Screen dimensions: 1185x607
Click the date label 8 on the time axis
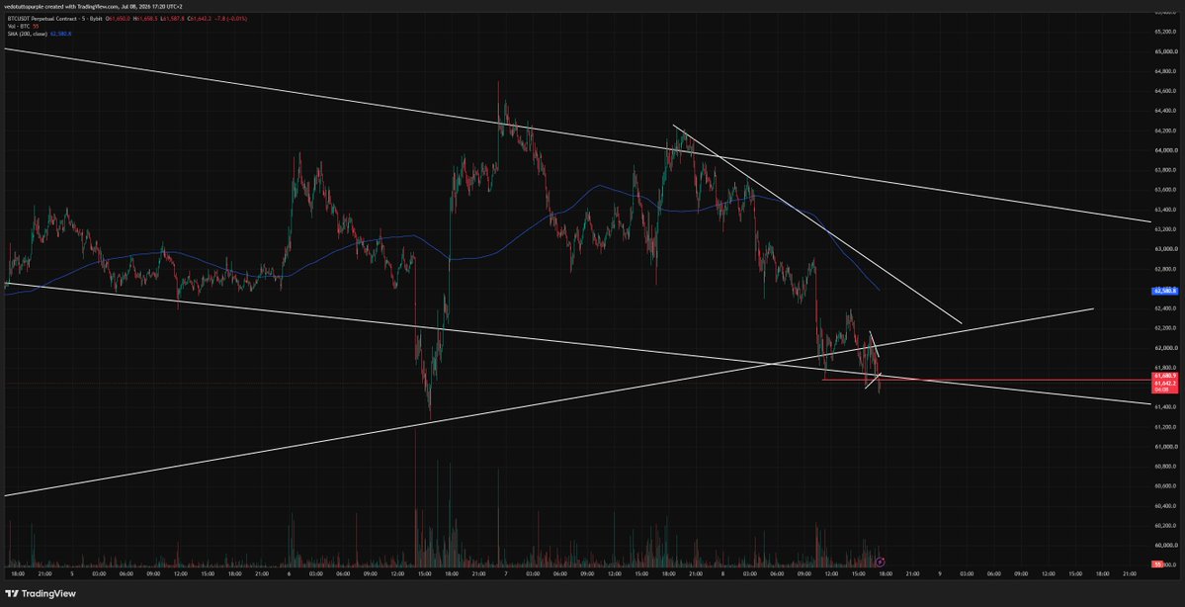coord(722,574)
